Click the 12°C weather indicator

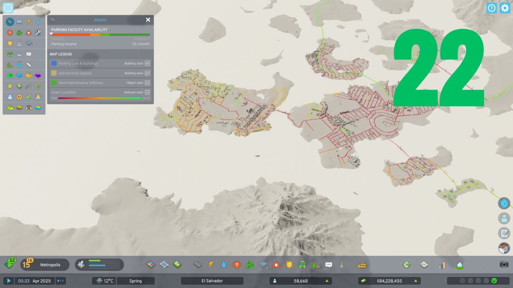click(x=104, y=281)
